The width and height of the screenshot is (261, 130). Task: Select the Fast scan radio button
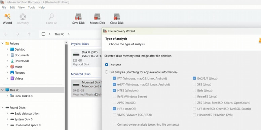click(x=107, y=65)
